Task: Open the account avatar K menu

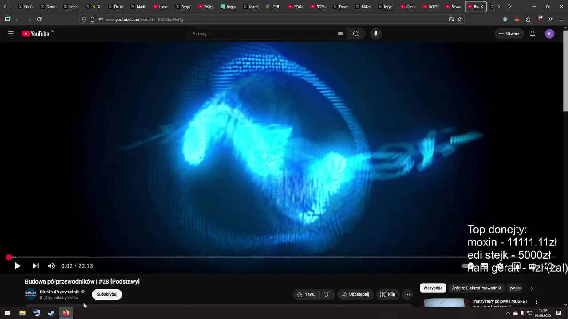Action: (550, 34)
